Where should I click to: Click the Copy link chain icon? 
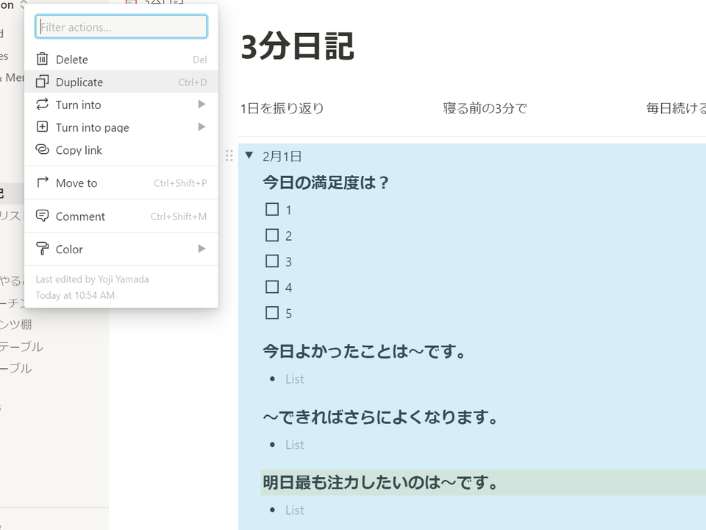coord(43,149)
